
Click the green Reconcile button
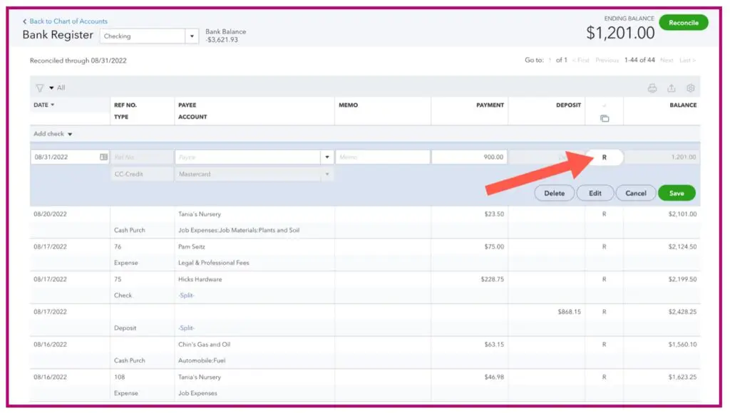pyautogui.click(x=683, y=23)
